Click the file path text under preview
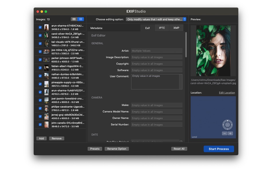The height and width of the screenshot is (170, 272). click(x=213, y=82)
